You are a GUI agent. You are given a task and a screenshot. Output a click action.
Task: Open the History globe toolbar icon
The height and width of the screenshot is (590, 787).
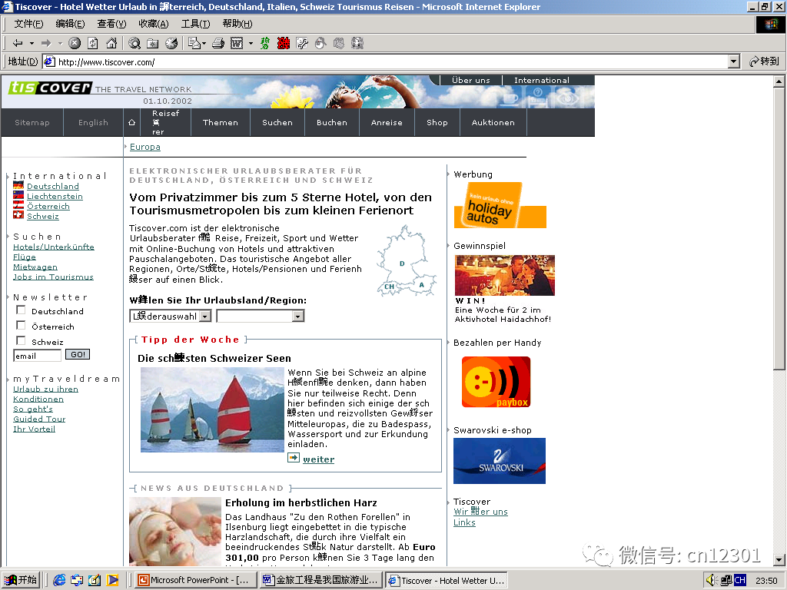tap(171, 44)
